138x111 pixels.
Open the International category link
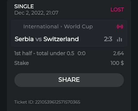[x=41, y=26]
